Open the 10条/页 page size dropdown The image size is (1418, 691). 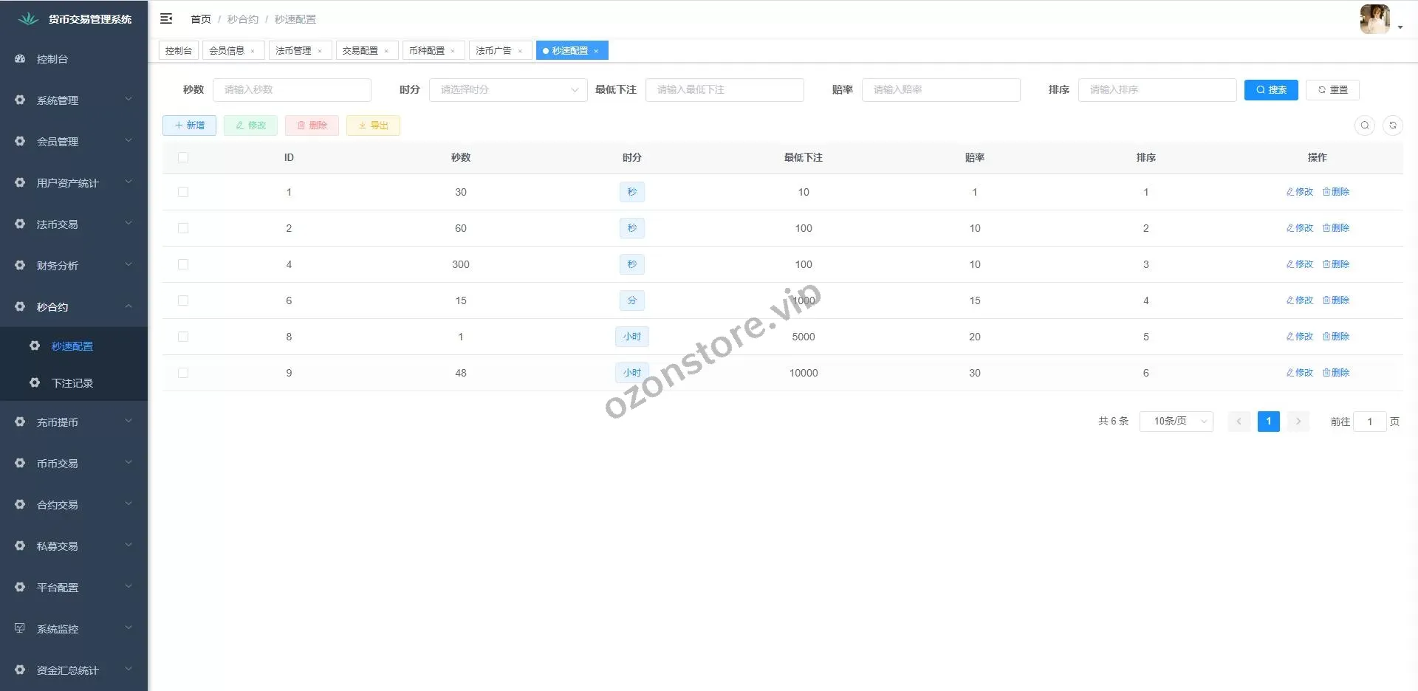[x=1176, y=422]
